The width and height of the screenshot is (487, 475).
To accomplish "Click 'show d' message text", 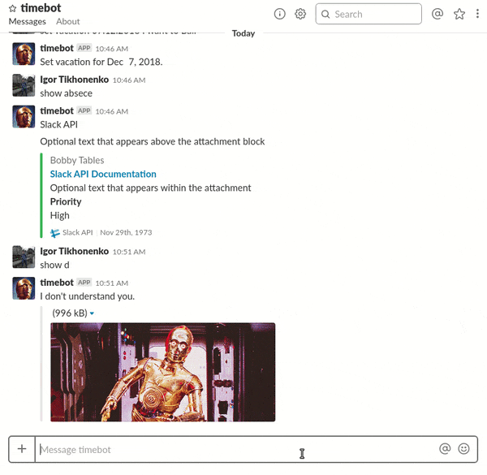I will pyautogui.click(x=54, y=265).
